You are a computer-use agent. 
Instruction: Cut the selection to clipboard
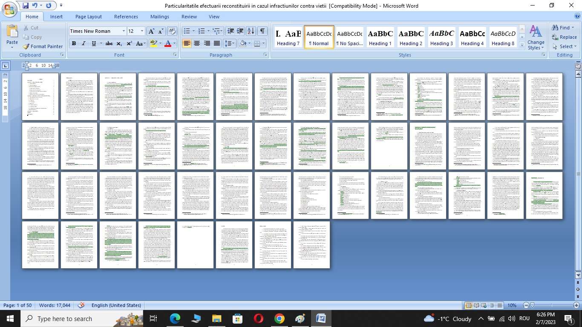click(30, 28)
